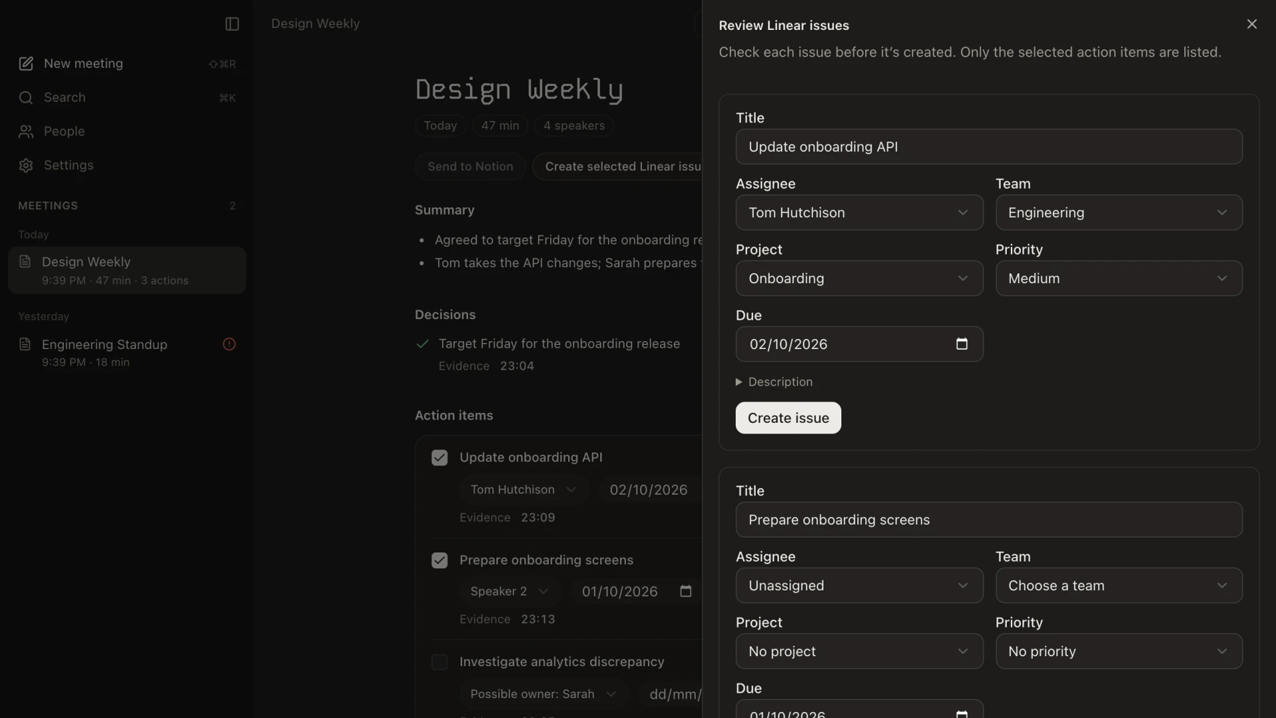Screen dimensions: 1276x718
Task: Close the Review Linear issues panel
Action: [x=1252, y=24]
